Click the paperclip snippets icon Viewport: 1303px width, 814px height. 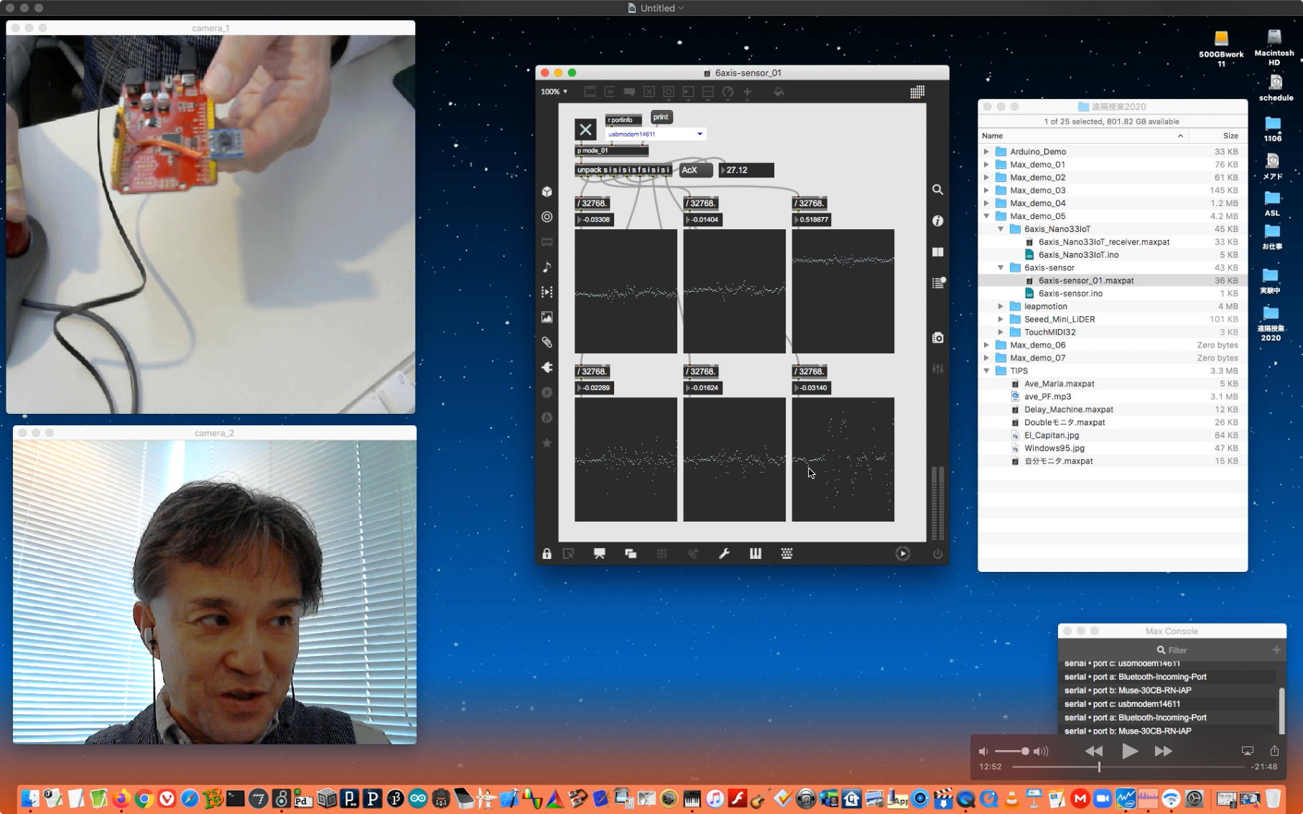click(547, 343)
